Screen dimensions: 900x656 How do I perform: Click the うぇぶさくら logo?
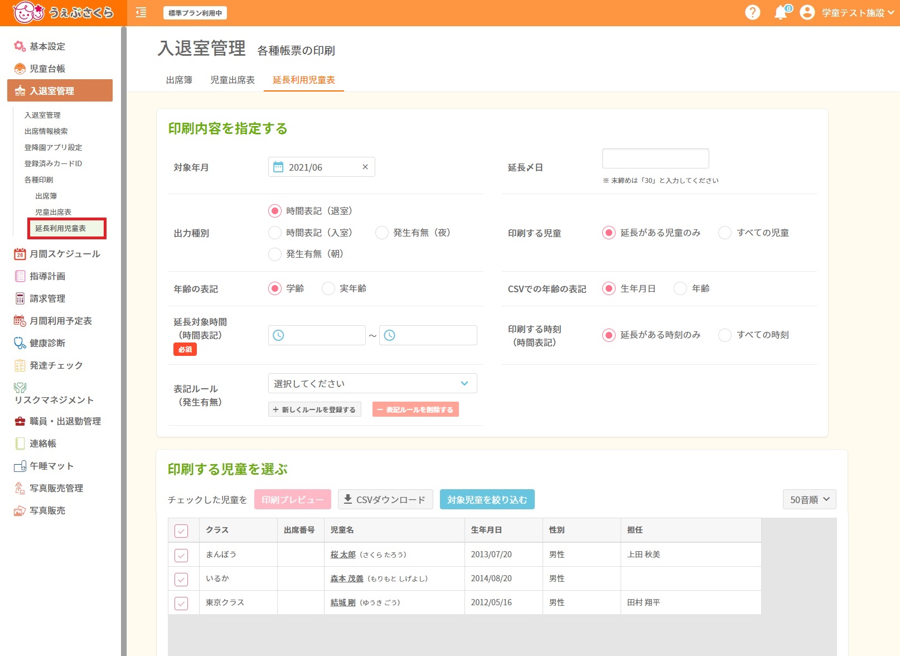click(63, 12)
